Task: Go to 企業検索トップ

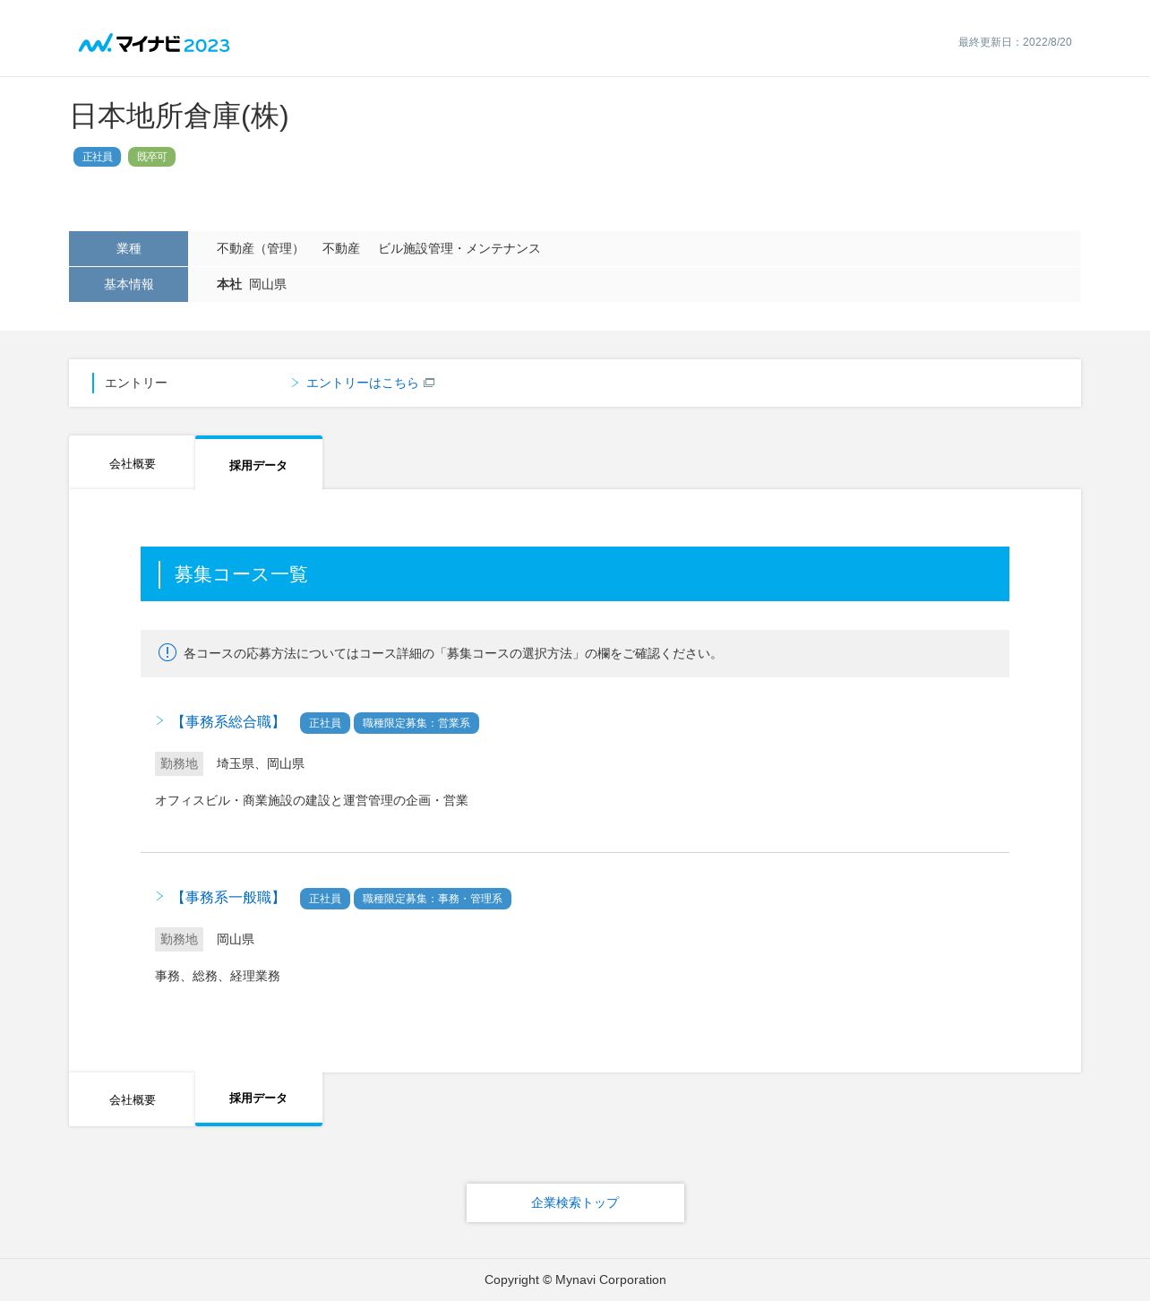Action: (575, 1202)
